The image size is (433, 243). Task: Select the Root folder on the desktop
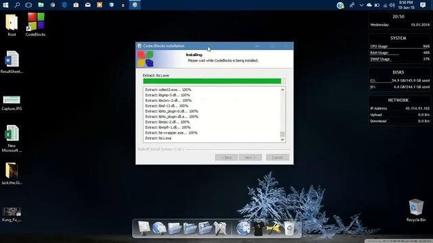12,25
